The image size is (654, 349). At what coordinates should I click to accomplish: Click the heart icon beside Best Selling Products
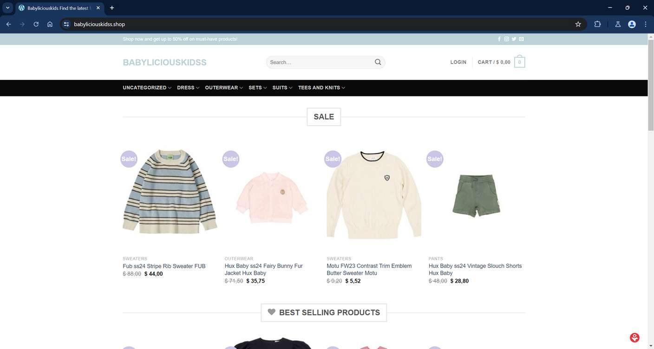click(x=272, y=312)
